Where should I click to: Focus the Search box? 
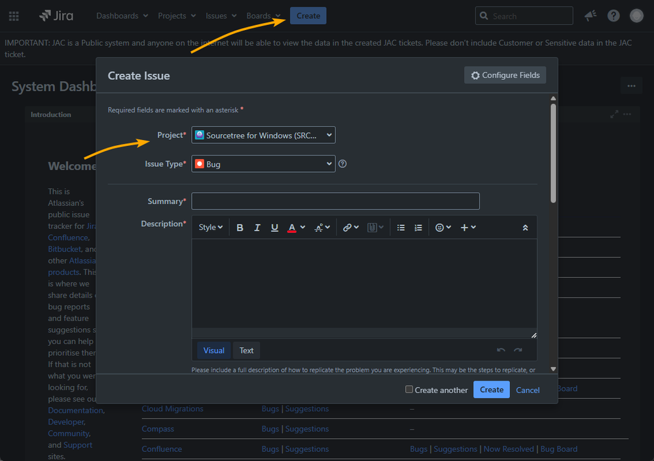(524, 16)
